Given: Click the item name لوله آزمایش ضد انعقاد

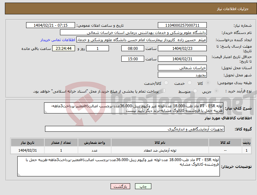Looking at the screenshot, I should [x=160, y=150].
